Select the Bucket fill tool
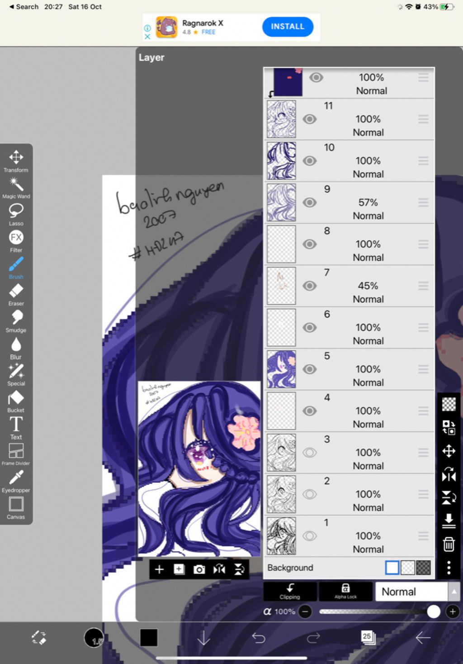The height and width of the screenshot is (664, 463). pyautogui.click(x=16, y=401)
